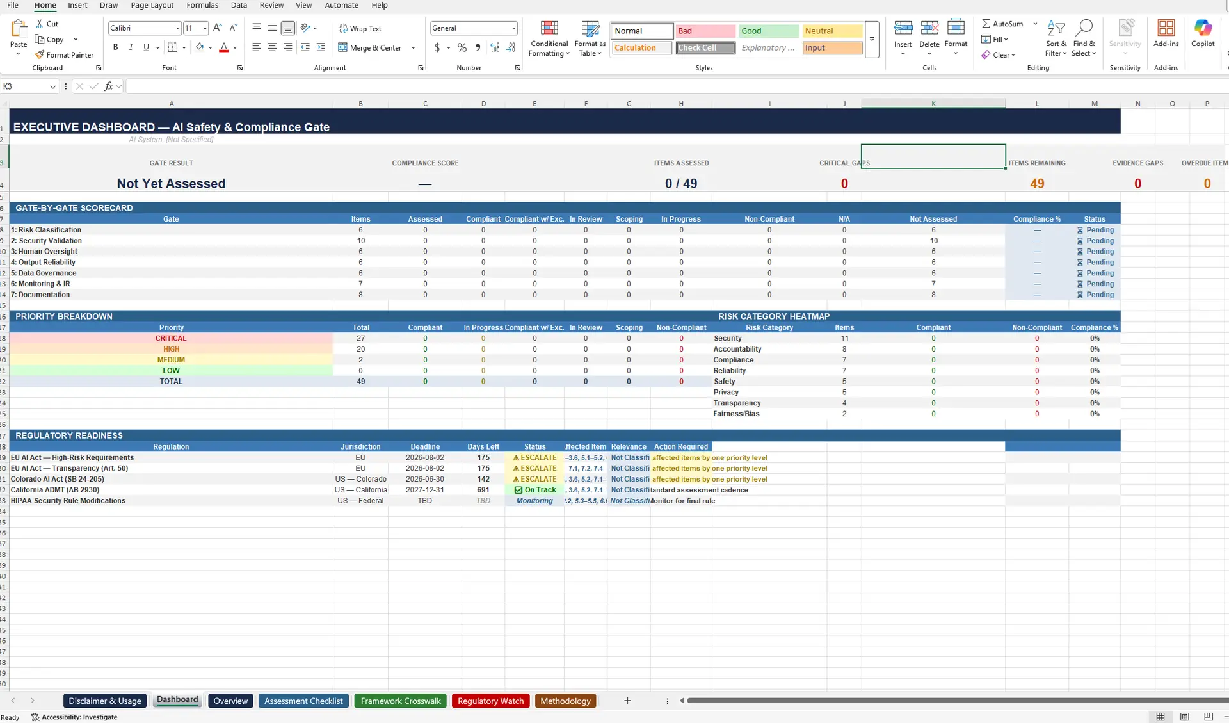
Task: Toggle Italic formatting
Action: (131, 47)
